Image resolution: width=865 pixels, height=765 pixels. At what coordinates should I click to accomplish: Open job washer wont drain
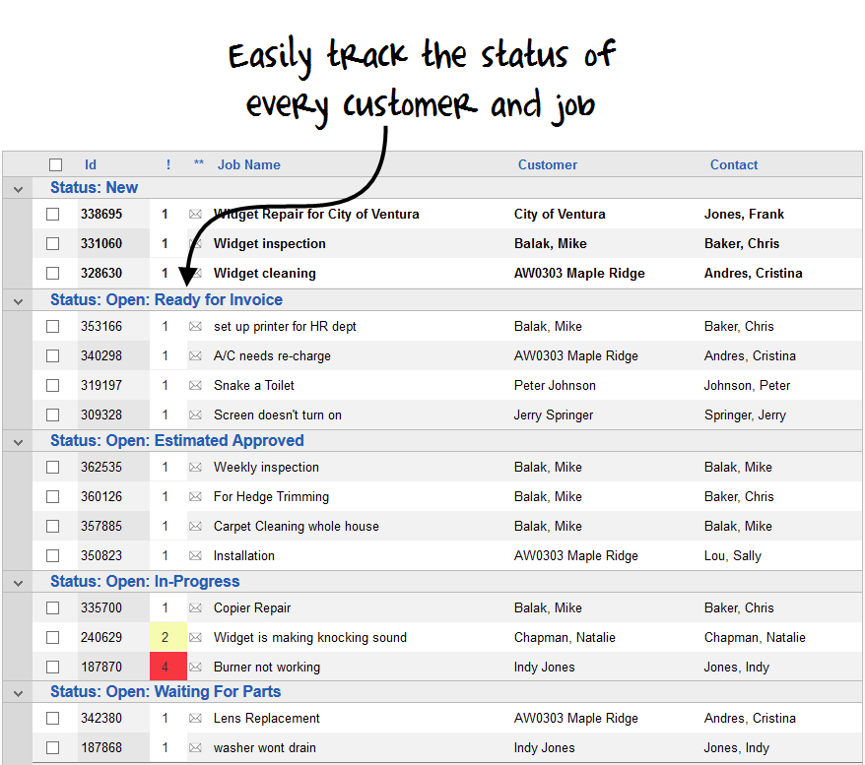265,748
